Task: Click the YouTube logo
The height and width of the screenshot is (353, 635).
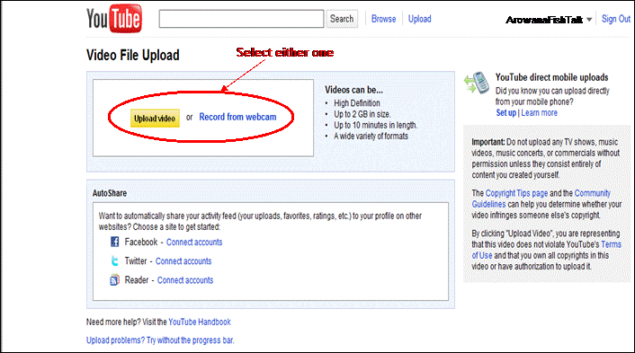Action: click(114, 19)
